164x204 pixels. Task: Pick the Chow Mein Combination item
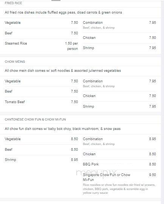119,83
